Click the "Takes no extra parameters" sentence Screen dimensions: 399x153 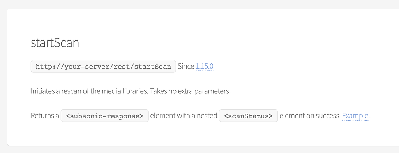tap(190, 91)
